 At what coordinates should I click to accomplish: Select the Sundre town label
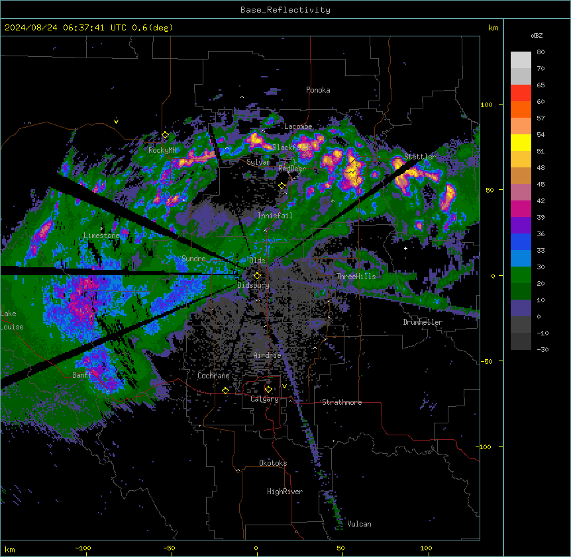click(x=193, y=259)
